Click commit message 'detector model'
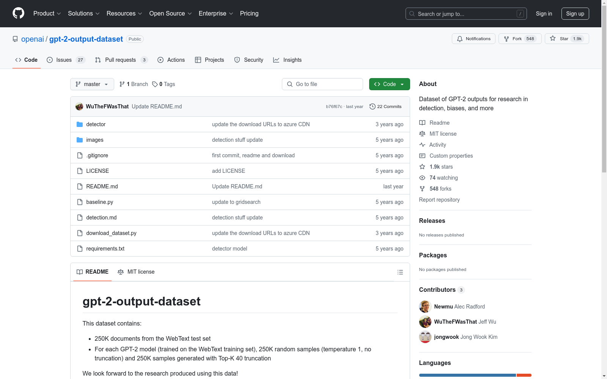 (x=230, y=249)
